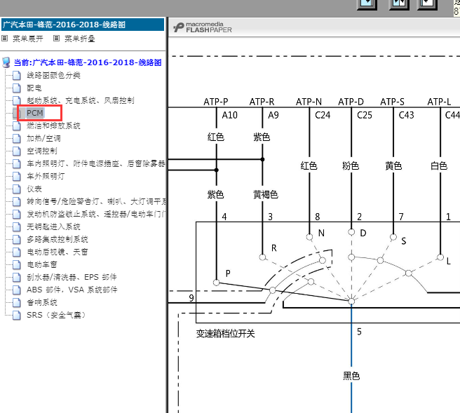
Task: Click the Macromedia FlashPaper logo
Action: pos(203,27)
